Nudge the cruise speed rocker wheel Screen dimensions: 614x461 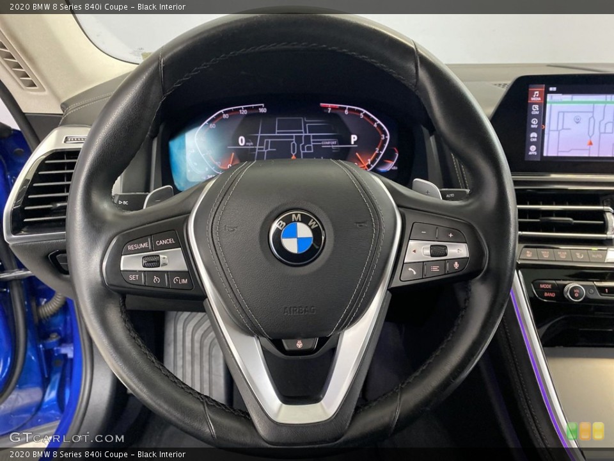tap(152, 261)
